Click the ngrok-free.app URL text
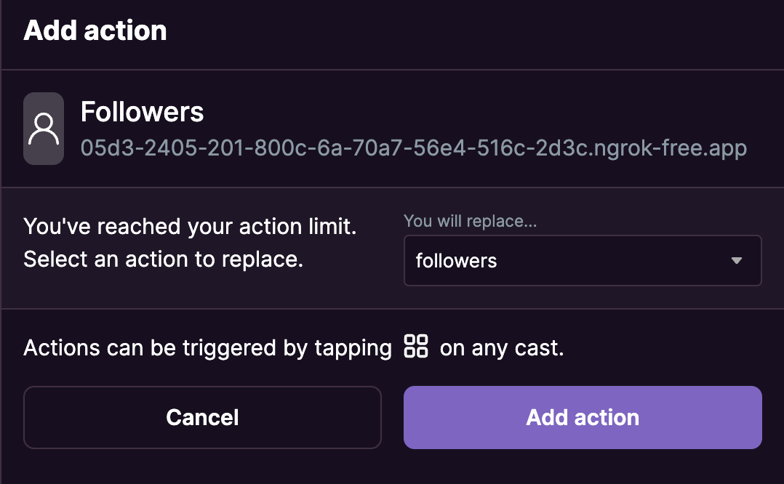Image resolution: width=784 pixels, height=484 pixels. click(414, 148)
